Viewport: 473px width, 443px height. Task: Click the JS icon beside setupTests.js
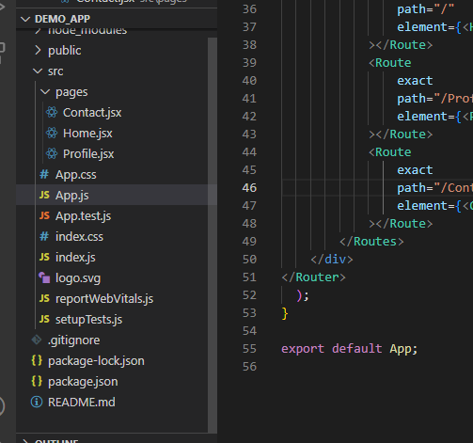pyautogui.click(x=44, y=319)
